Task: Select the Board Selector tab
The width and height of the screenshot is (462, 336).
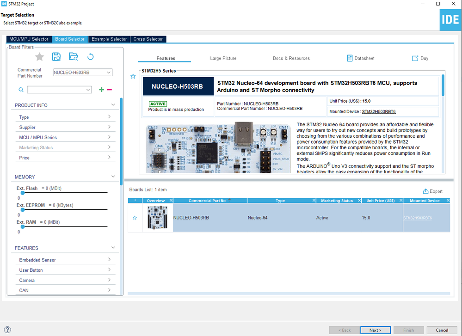Action: tap(70, 39)
